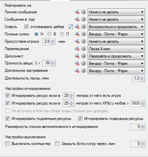Toggle Игнорировать подземные ресурсы checkbox
This screenshot has width=148, height=157.
[x=7, y=119]
